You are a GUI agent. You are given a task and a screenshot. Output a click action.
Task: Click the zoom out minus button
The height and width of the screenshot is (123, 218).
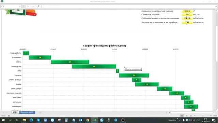tap(194, 116)
